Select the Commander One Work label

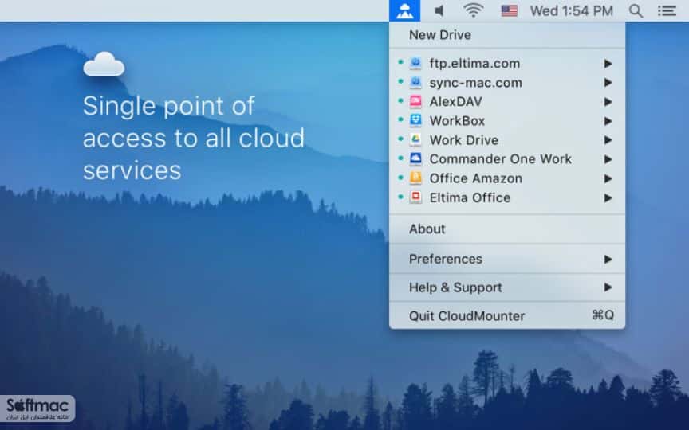tap(501, 158)
